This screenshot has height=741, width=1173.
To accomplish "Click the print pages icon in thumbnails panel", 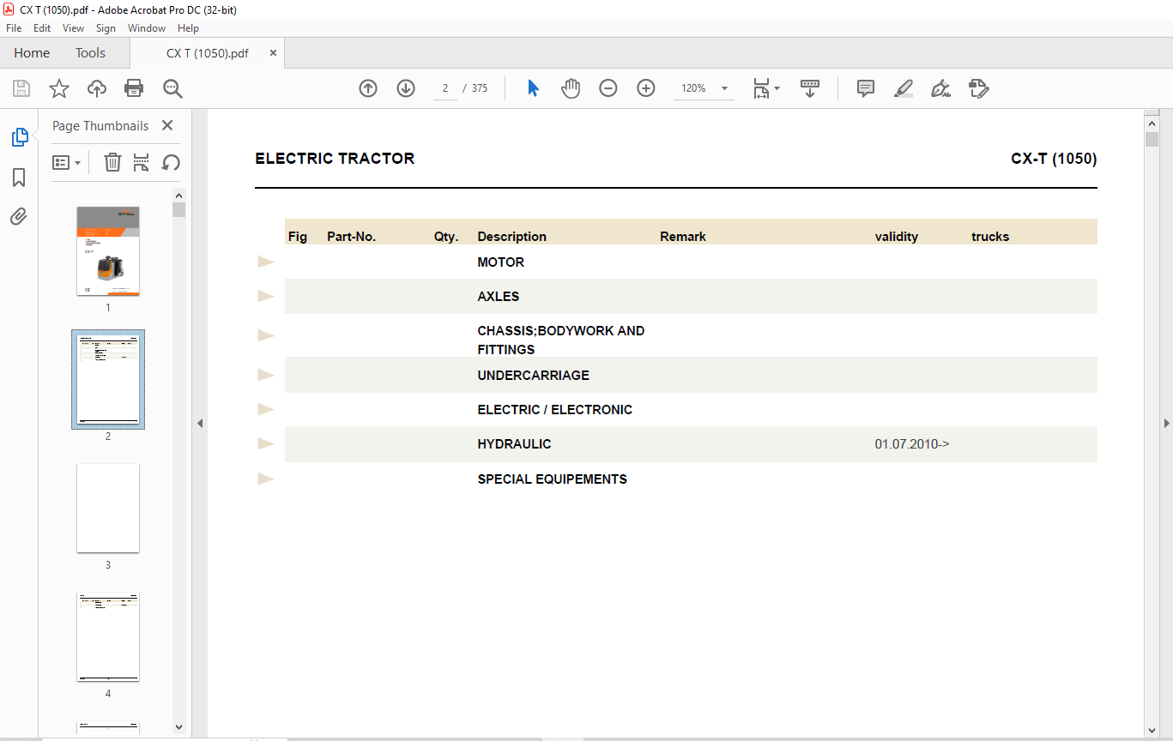I will tap(142, 162).
